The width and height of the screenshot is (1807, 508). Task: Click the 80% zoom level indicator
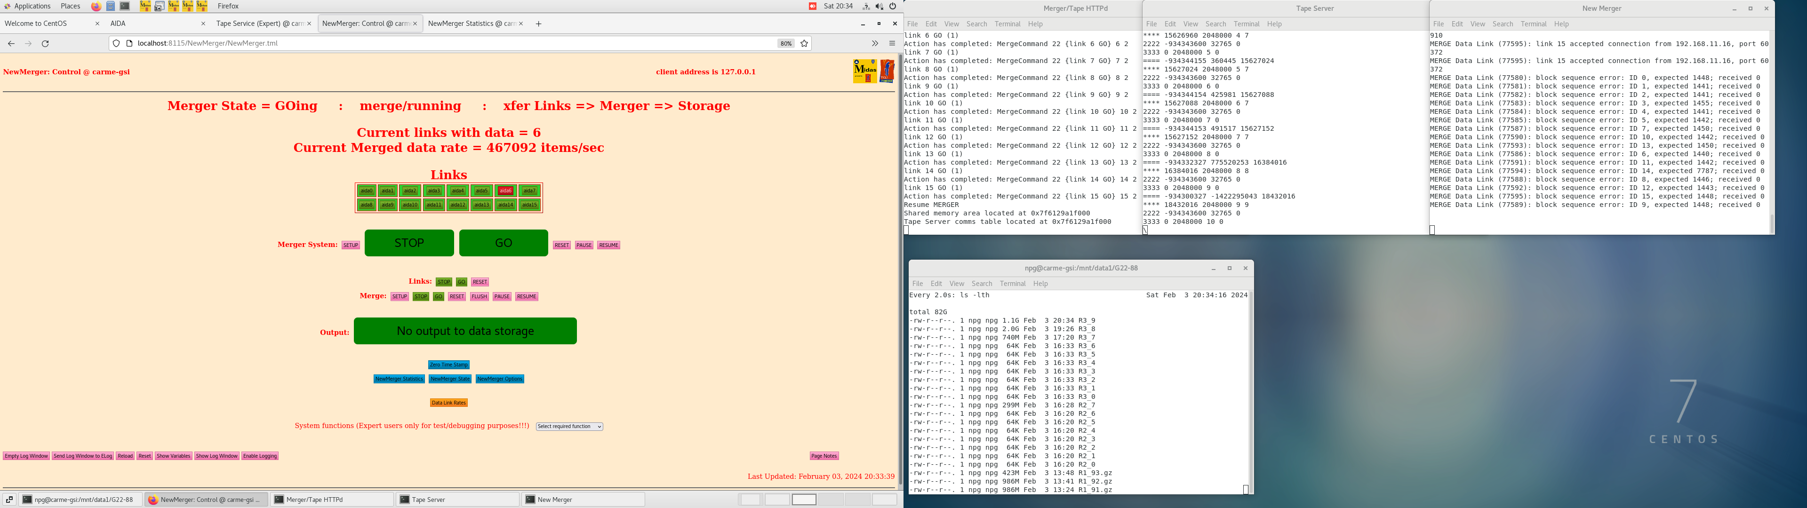pos(786,43)
